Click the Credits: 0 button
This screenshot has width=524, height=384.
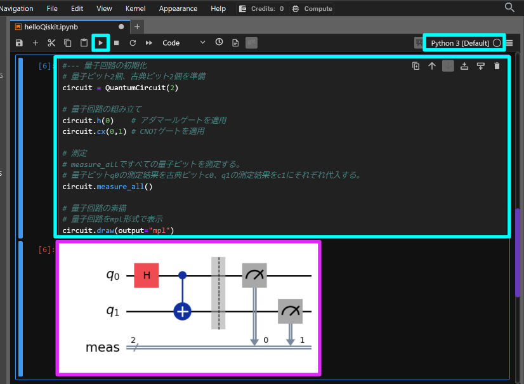261,9
